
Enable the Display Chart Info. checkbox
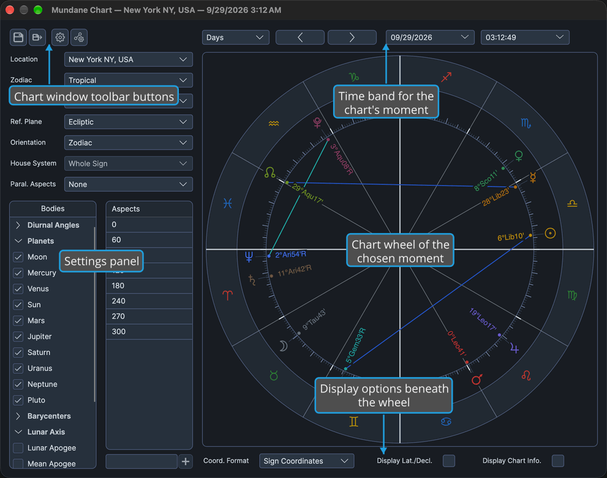point(558,461)
